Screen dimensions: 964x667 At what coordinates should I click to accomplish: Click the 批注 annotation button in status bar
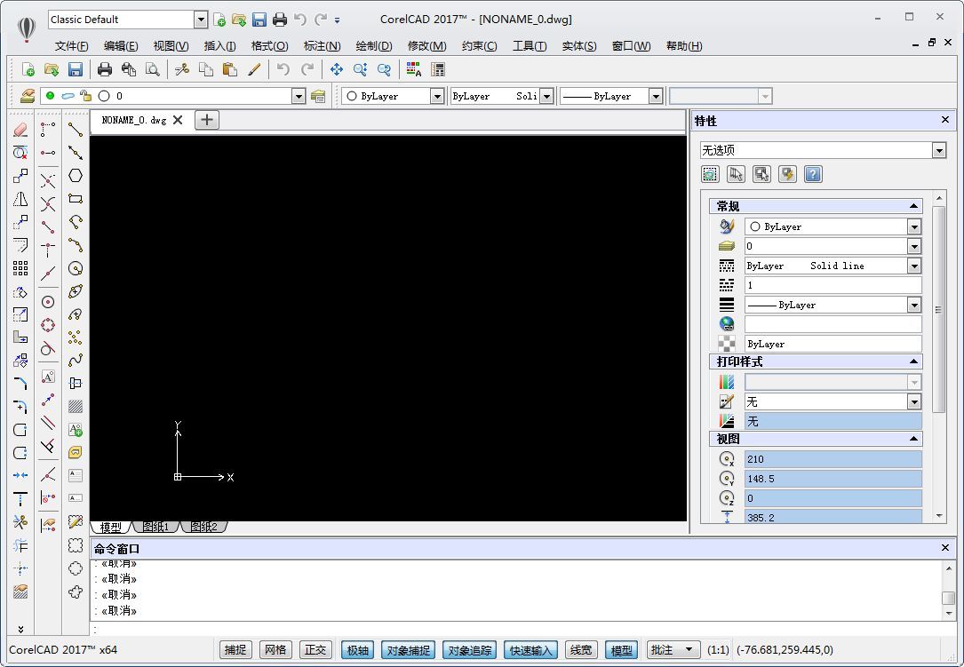coord(673,650)
